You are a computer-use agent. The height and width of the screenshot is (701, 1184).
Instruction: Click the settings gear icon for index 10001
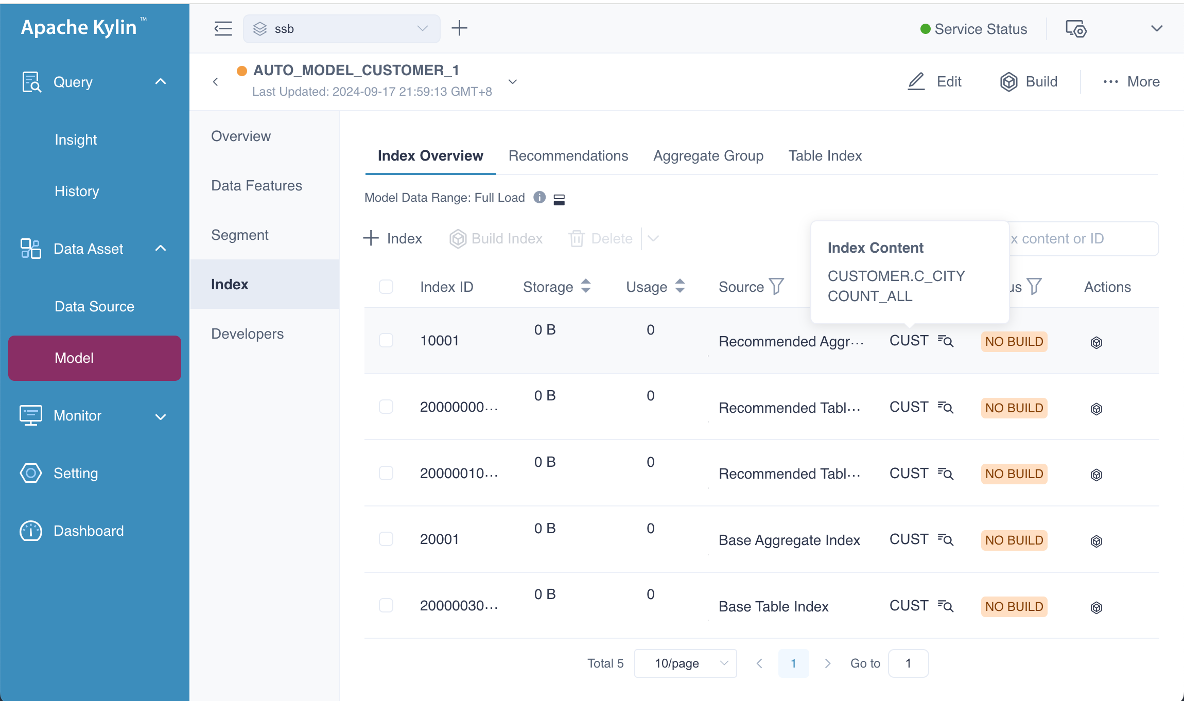click(1096, 341)
